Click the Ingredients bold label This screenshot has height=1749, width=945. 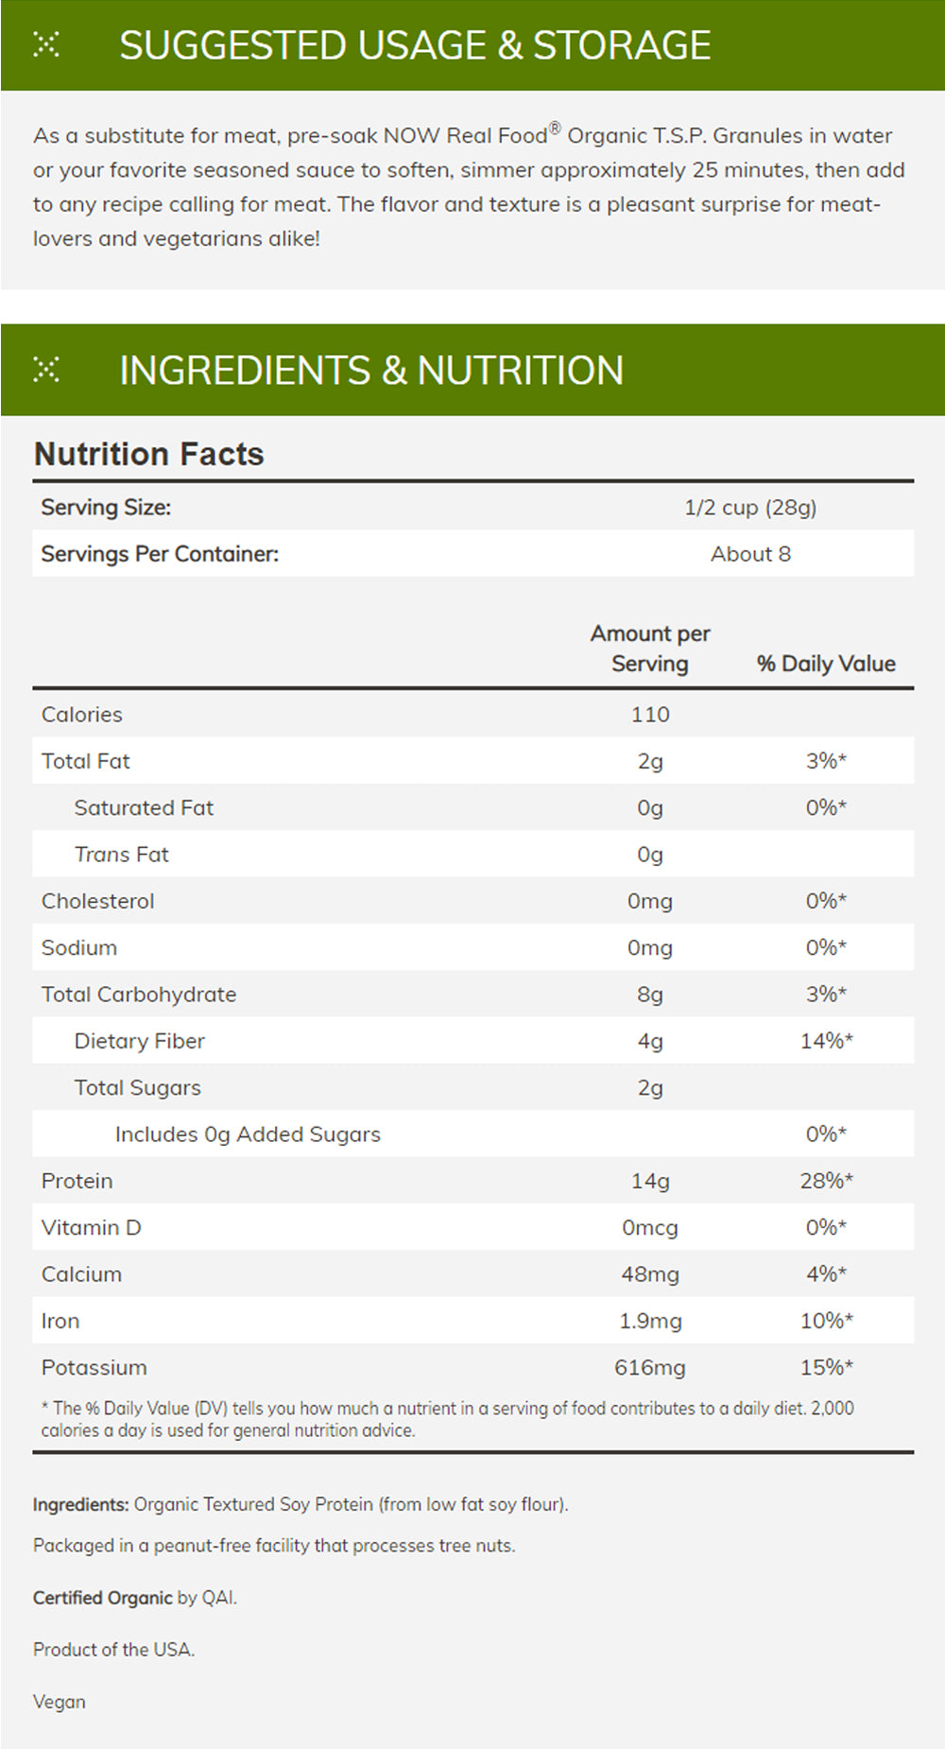click(x=80, y=1504)
